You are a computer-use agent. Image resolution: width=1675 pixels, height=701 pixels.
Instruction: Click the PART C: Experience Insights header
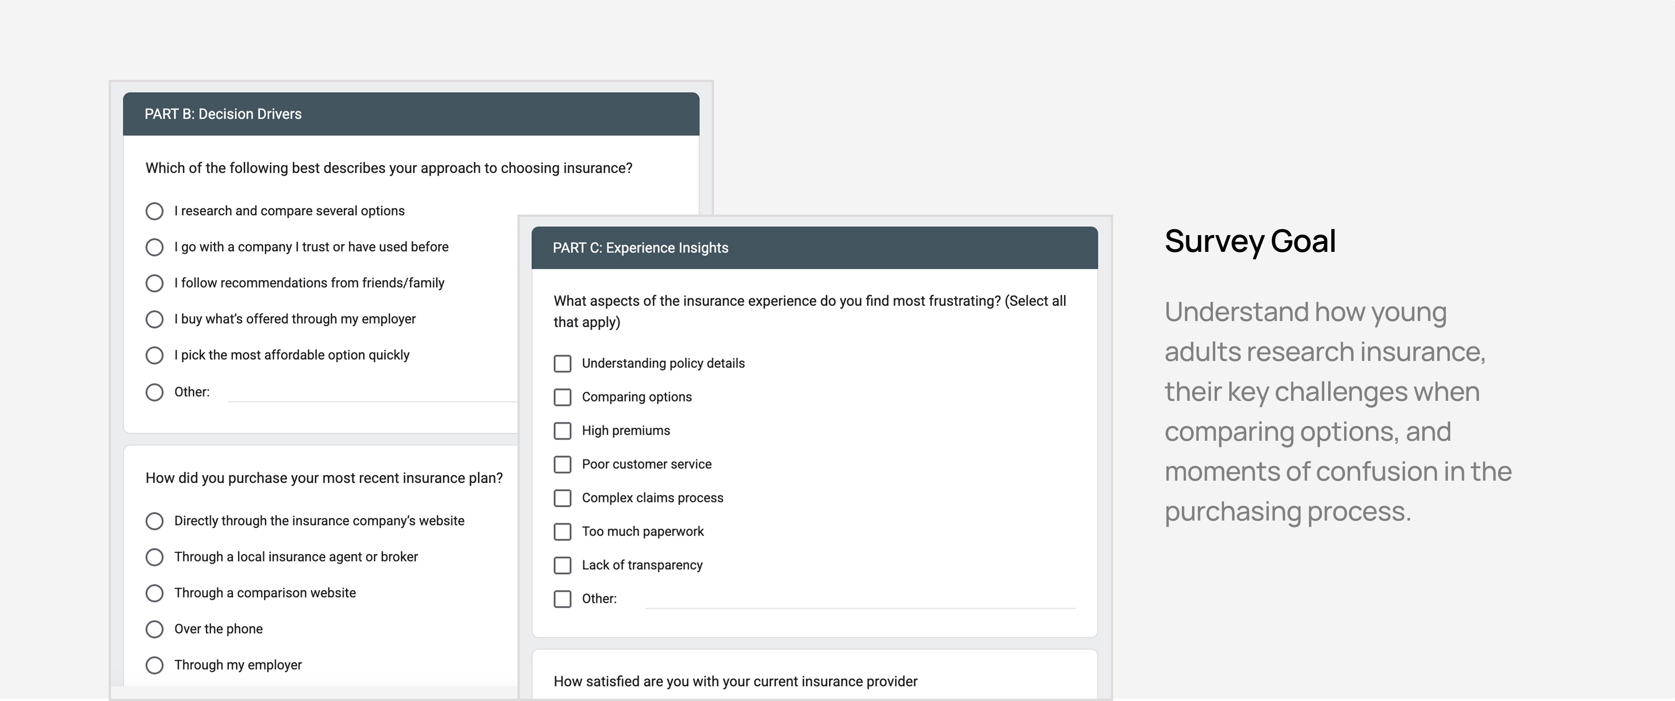click(814, 248)
